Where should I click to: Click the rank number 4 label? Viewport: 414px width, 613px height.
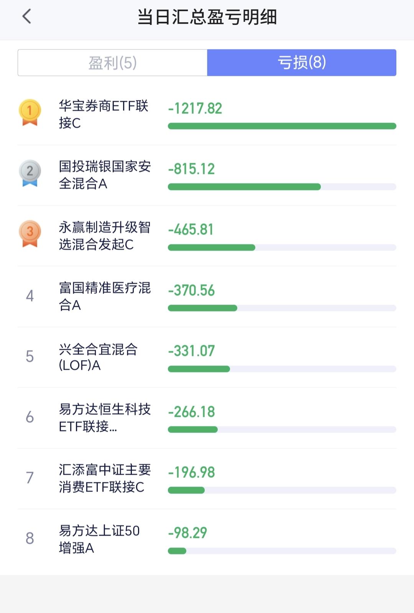click(30, 296)
